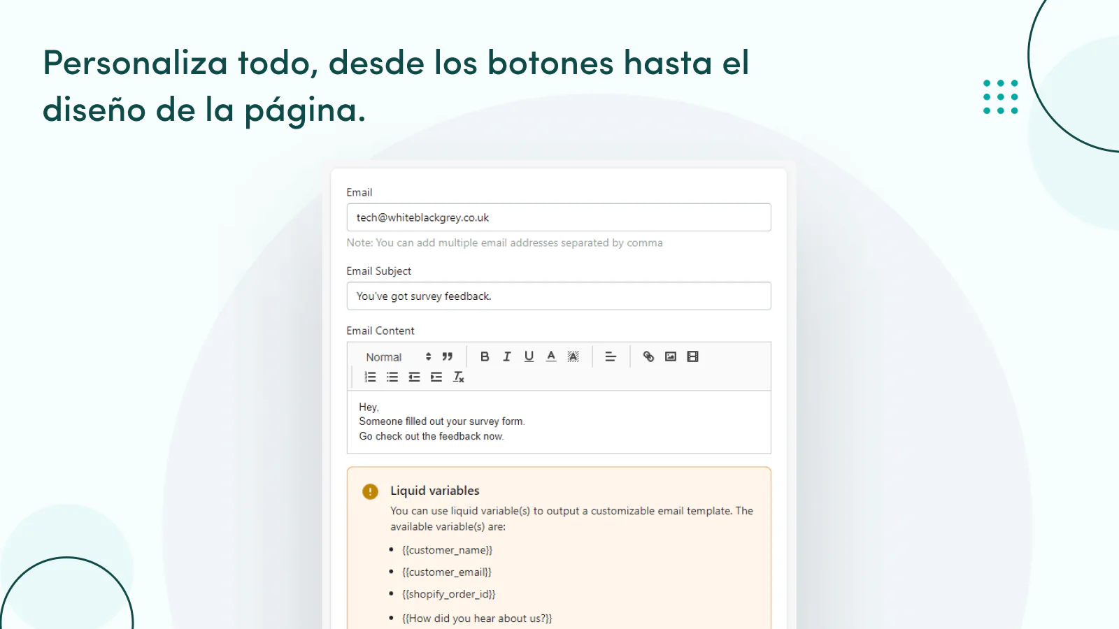This screenshot has width=1119, height=629.
Task: Decrease indent of the paragraph
Action: click(415, 377)
